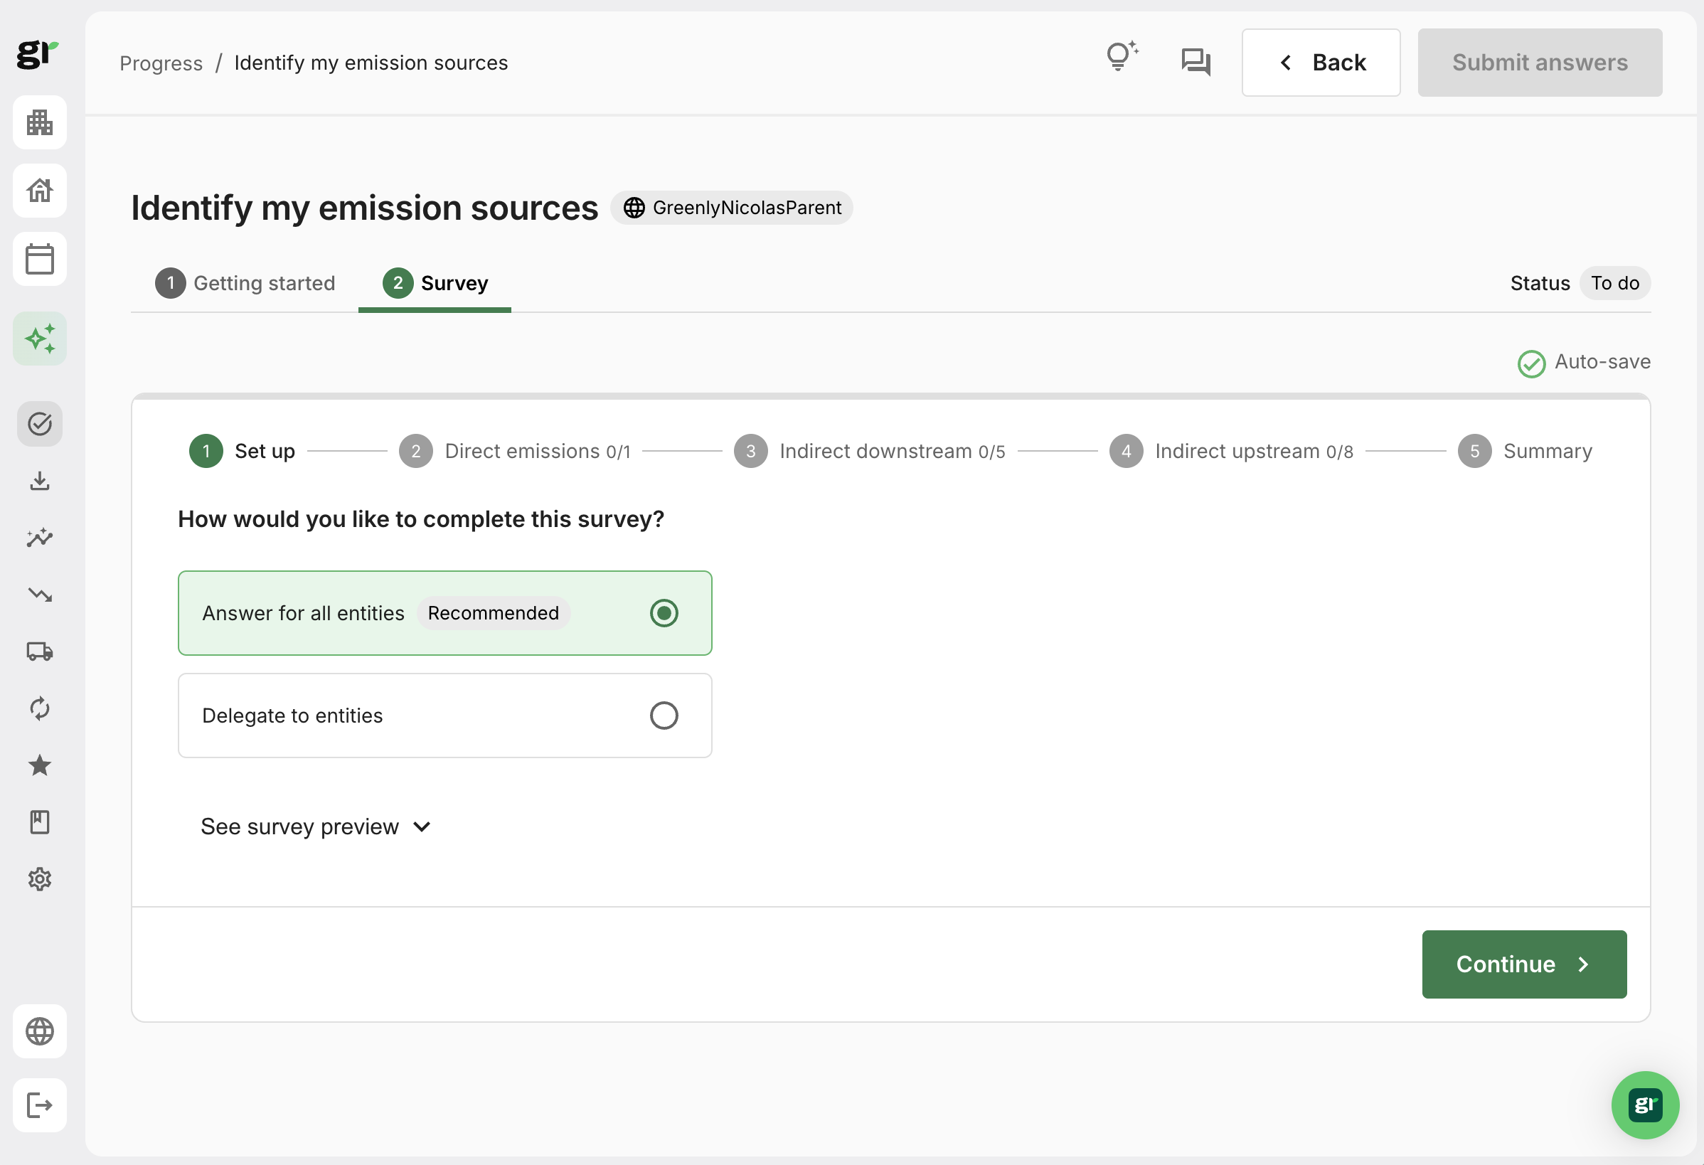Open the Greenly chat widget bubble

[x=1646, y=1105]
